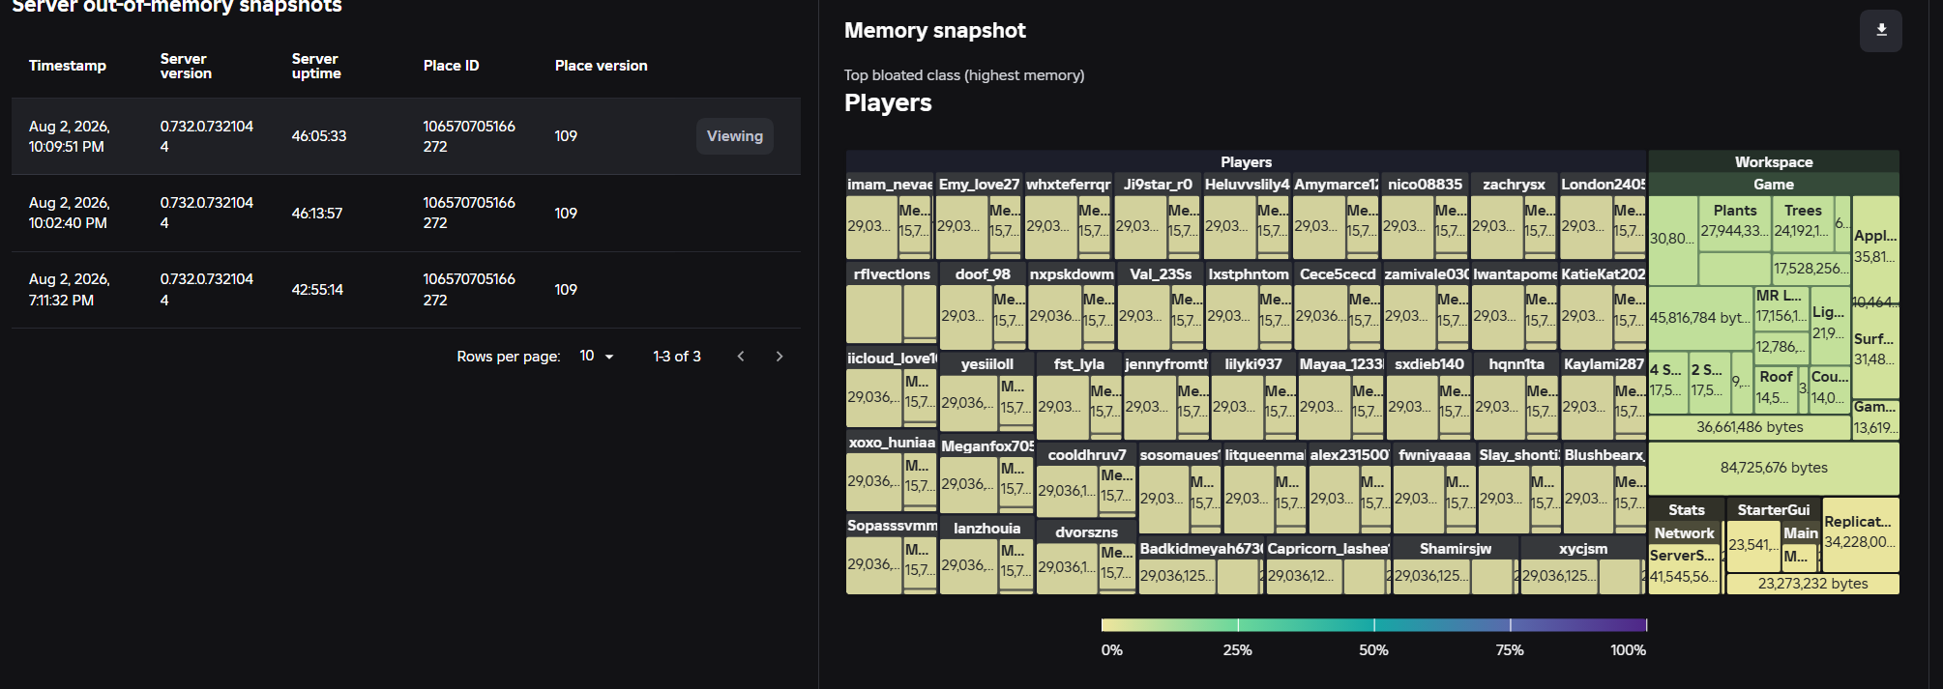Select the 7:11:32 PM snapshot row

point(406,290)
